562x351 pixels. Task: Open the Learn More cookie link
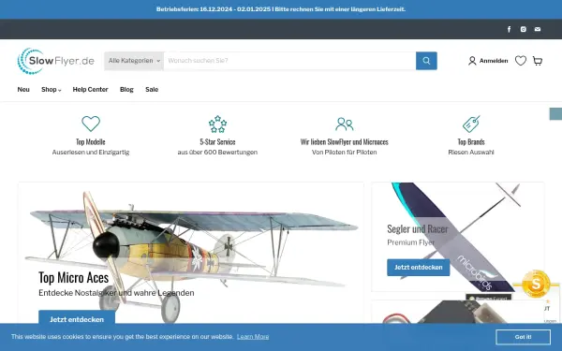(x=253, y=337)
